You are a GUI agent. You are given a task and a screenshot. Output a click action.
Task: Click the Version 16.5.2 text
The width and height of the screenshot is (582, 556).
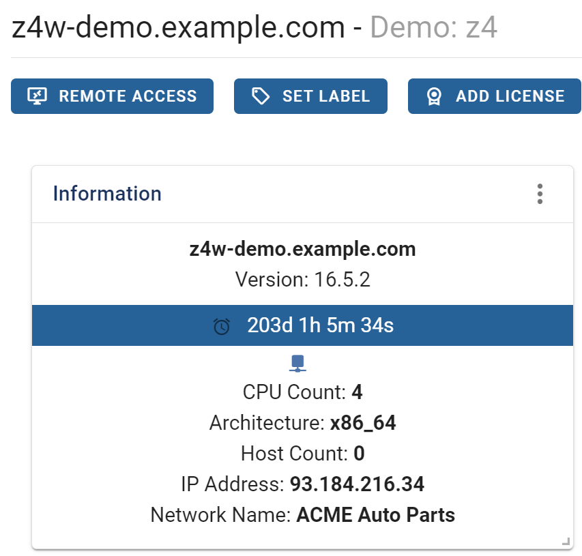pos(302,280)
